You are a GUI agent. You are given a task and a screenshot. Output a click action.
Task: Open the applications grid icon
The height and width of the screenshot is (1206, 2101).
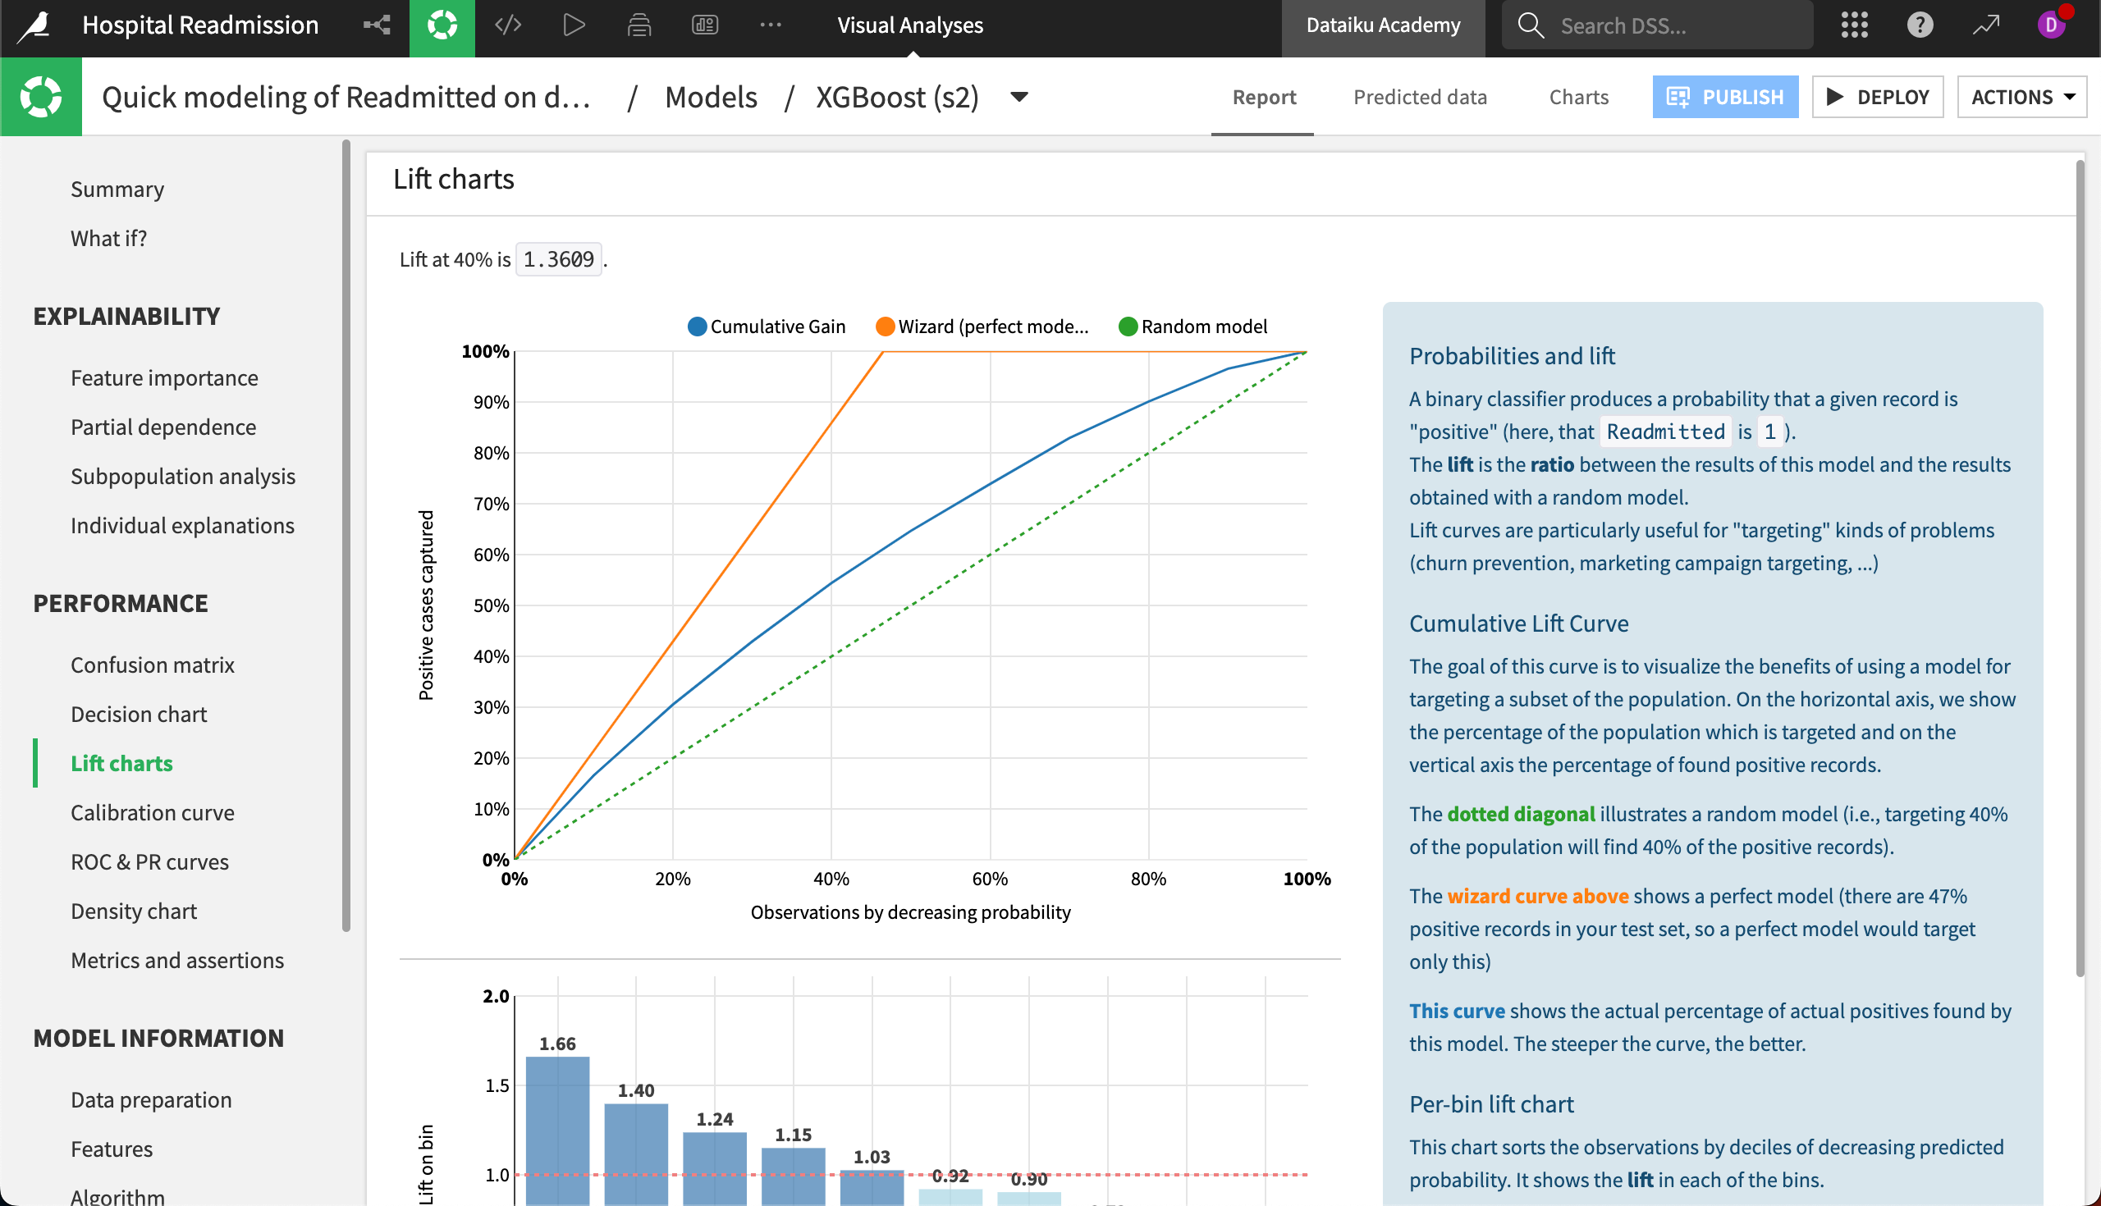[x=1854, y=25]
